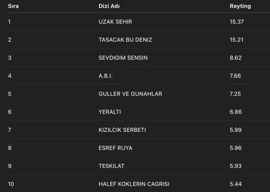Click the HALEF KOKLERIN CAGRISI title
This screenshot has width=270, height=192.
coord(134,184)
